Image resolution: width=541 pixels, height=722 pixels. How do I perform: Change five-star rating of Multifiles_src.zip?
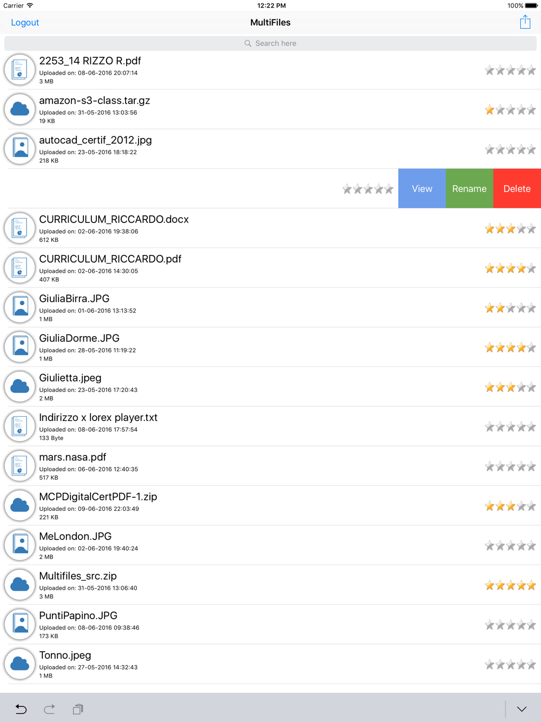click(510, 585)
